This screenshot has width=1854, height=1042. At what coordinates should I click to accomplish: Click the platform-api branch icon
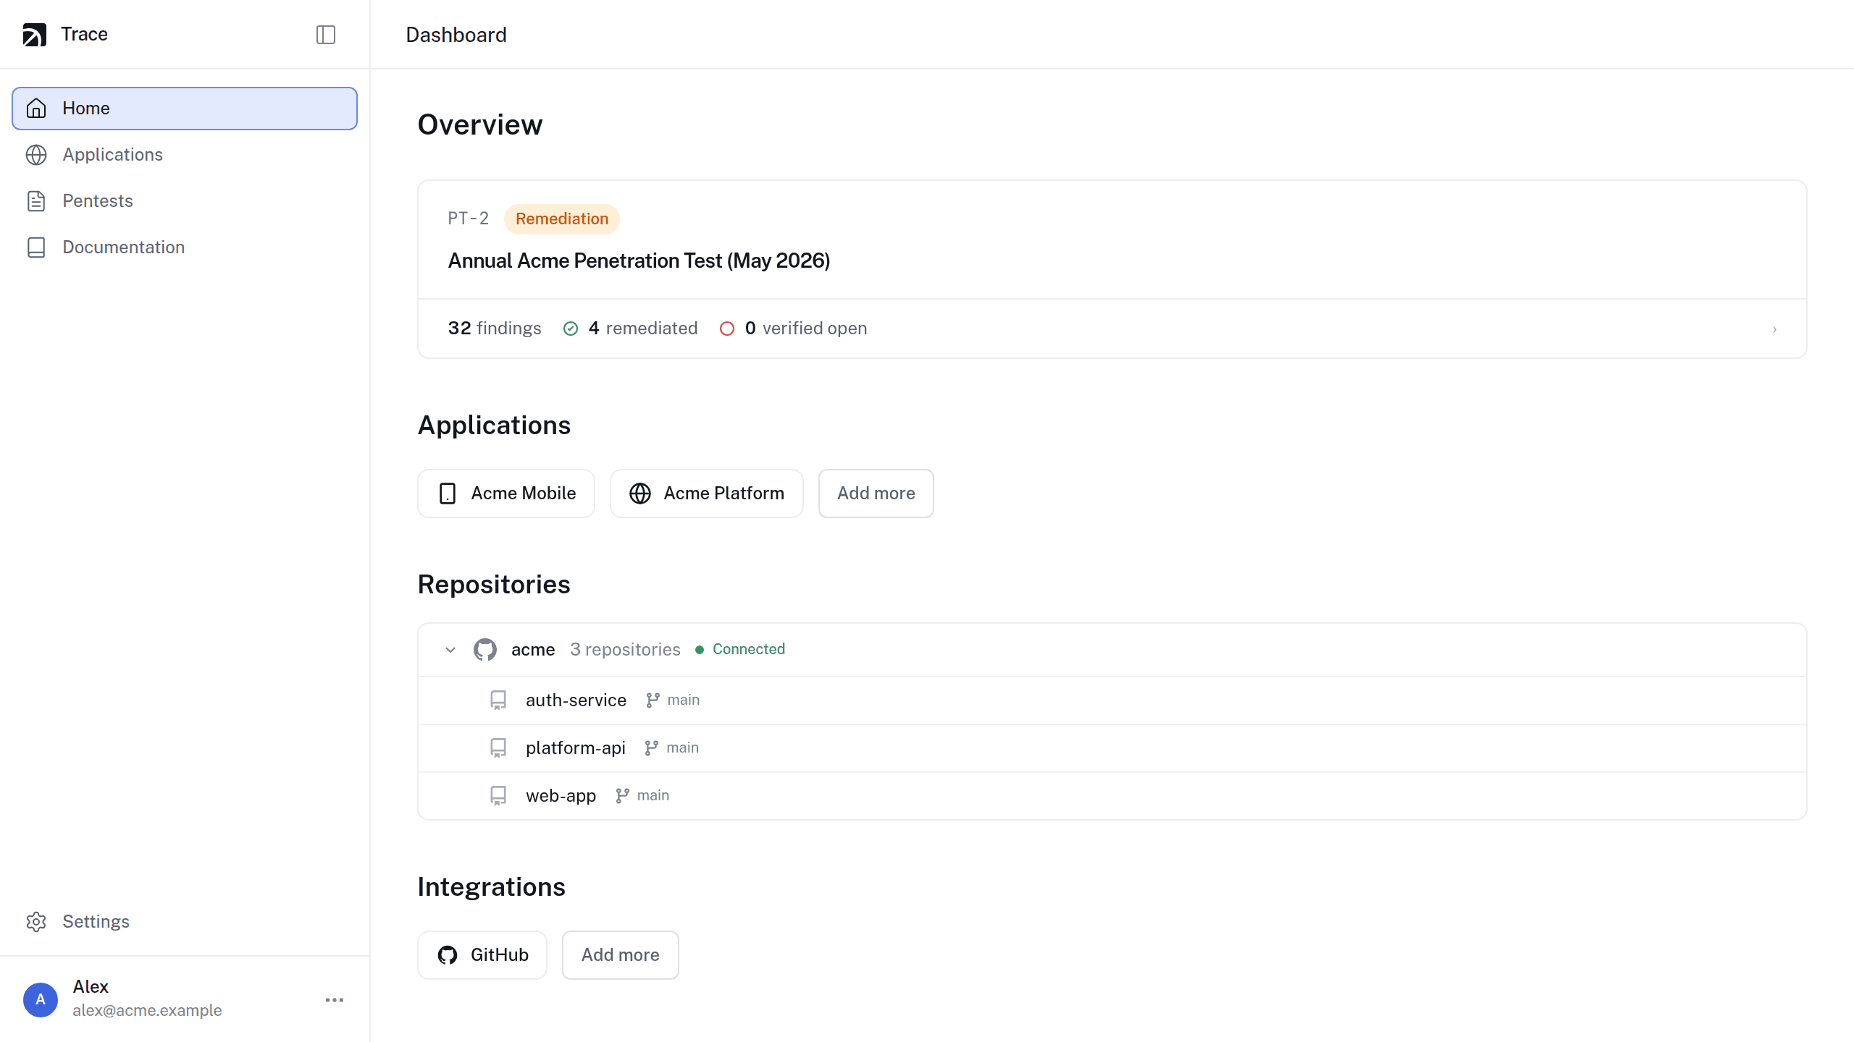pos(652,748)
